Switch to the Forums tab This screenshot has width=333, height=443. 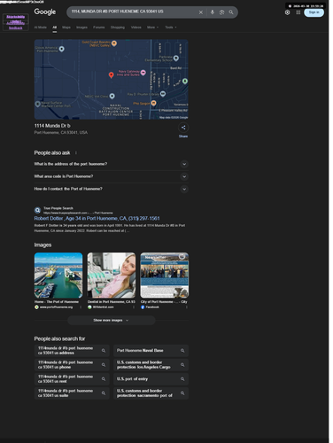[99, 27]
